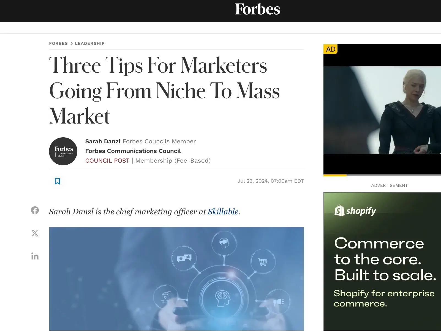Open the LEADERSHIP breadcrumb section
This screenshot has height=331, width=441.
click(90, 43)
